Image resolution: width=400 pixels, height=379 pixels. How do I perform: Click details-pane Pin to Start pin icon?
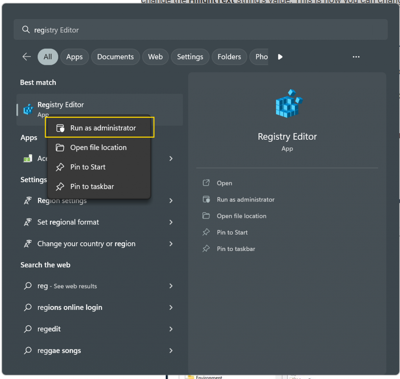[x=206, y=232]
